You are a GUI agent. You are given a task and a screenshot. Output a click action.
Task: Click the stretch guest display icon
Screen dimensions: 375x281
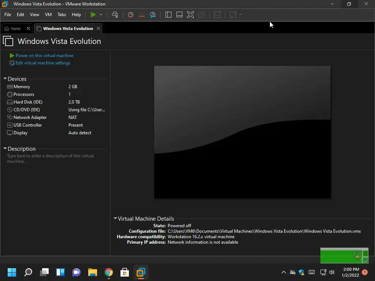coord(233,15)
